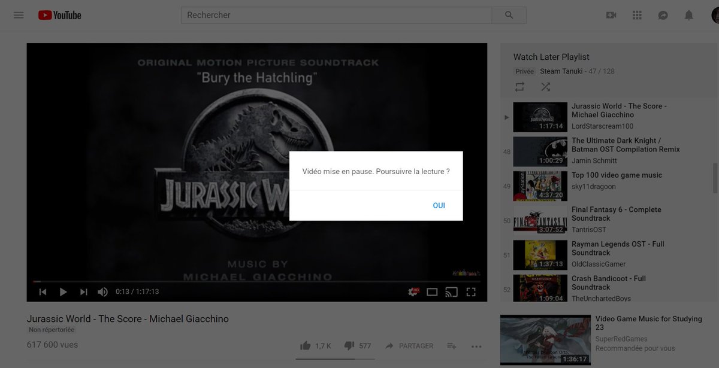Switch to theater mode
Image resolution: width=719 pixels, height=368 pixels.
(432, 292)
